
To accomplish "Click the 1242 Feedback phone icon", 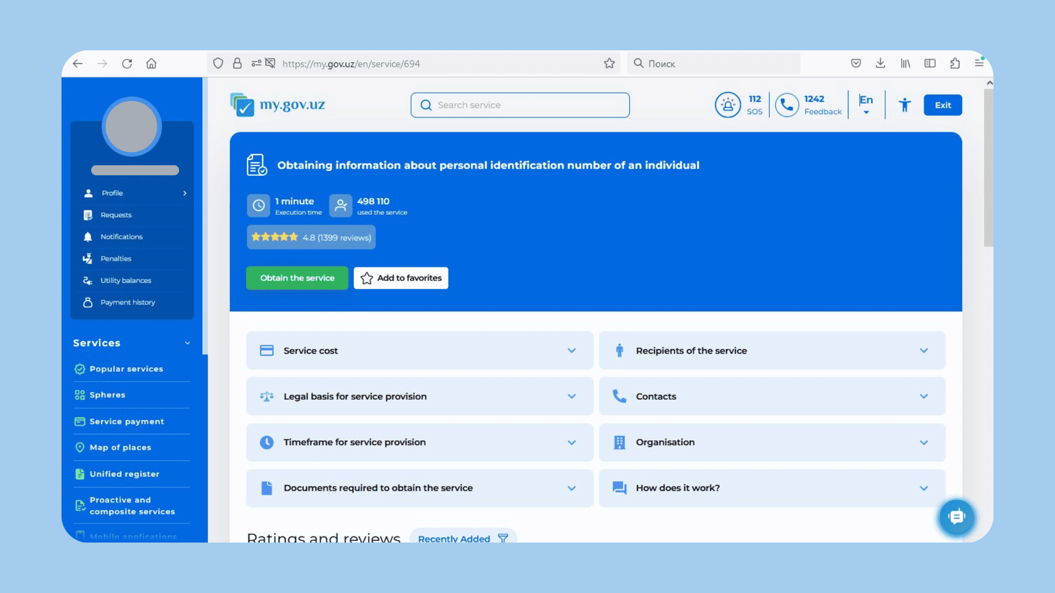I will tap(787, 105).
